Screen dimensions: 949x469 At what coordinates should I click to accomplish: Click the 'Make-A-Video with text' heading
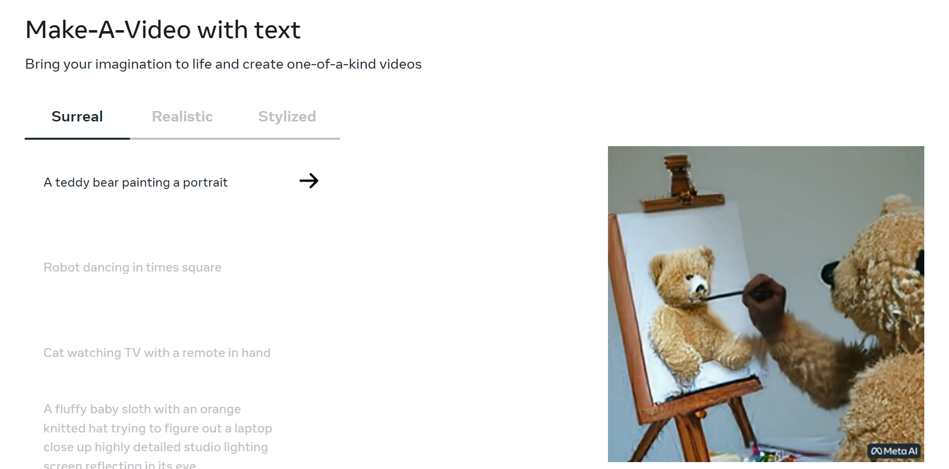[x=163, y=30]
